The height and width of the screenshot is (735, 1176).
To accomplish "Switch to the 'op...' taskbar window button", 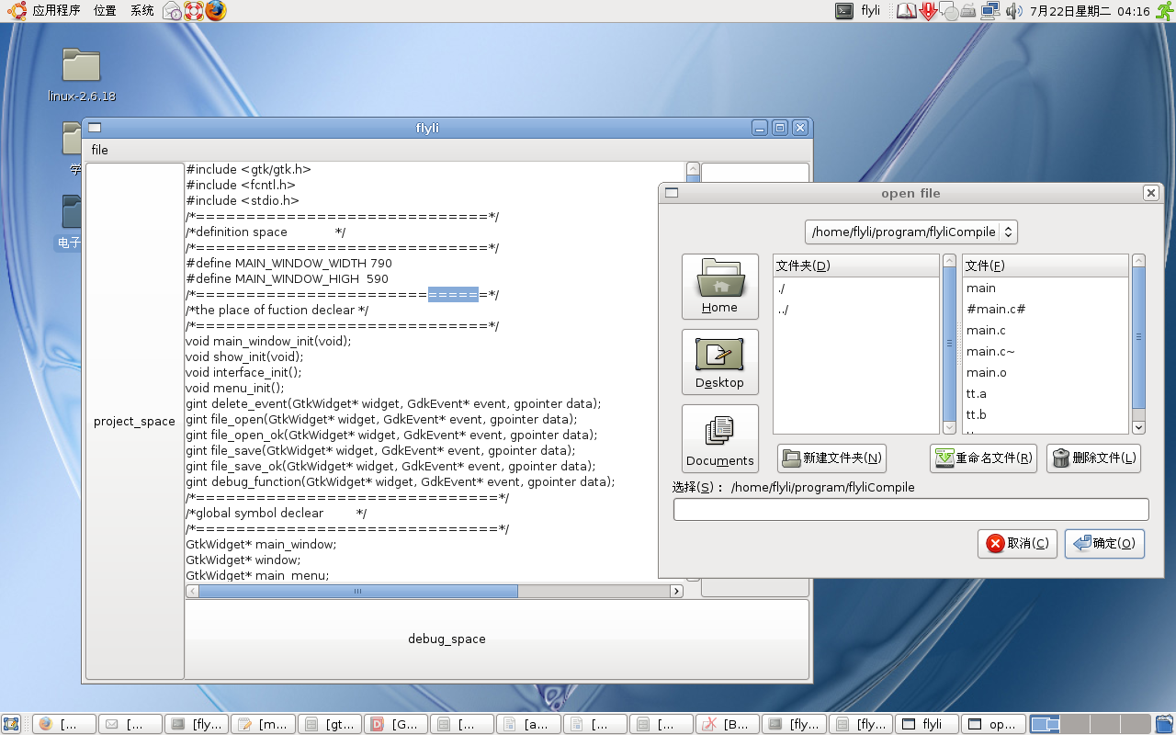I will 993,724.
